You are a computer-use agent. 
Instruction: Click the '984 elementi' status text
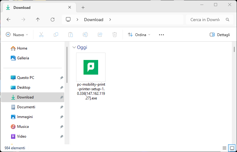[x=15, y=148]
